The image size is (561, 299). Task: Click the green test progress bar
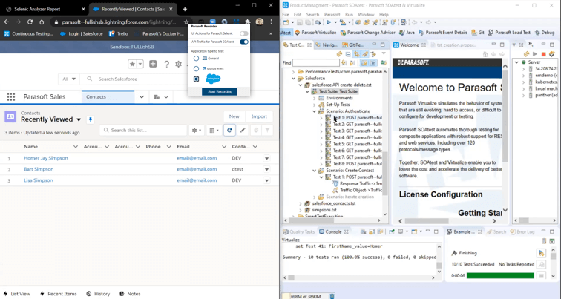point(500,275)
